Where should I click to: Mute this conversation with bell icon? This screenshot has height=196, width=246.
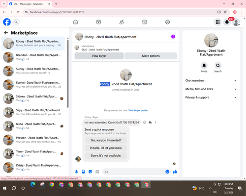coord(204,66)
